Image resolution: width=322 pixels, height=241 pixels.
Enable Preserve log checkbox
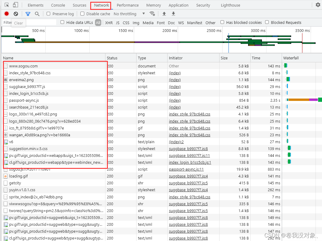click(x=48, y=14)
